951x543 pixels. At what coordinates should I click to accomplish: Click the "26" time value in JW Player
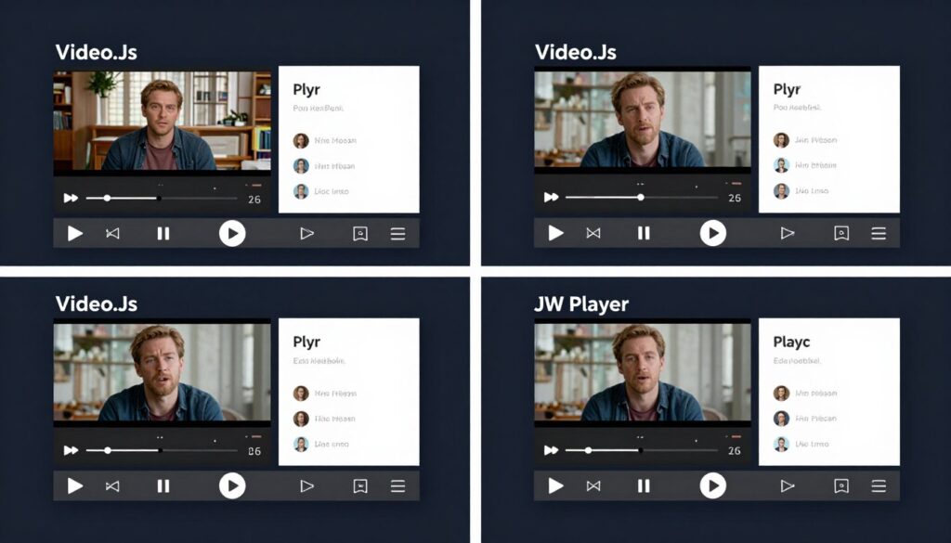(x=735, y=451)
